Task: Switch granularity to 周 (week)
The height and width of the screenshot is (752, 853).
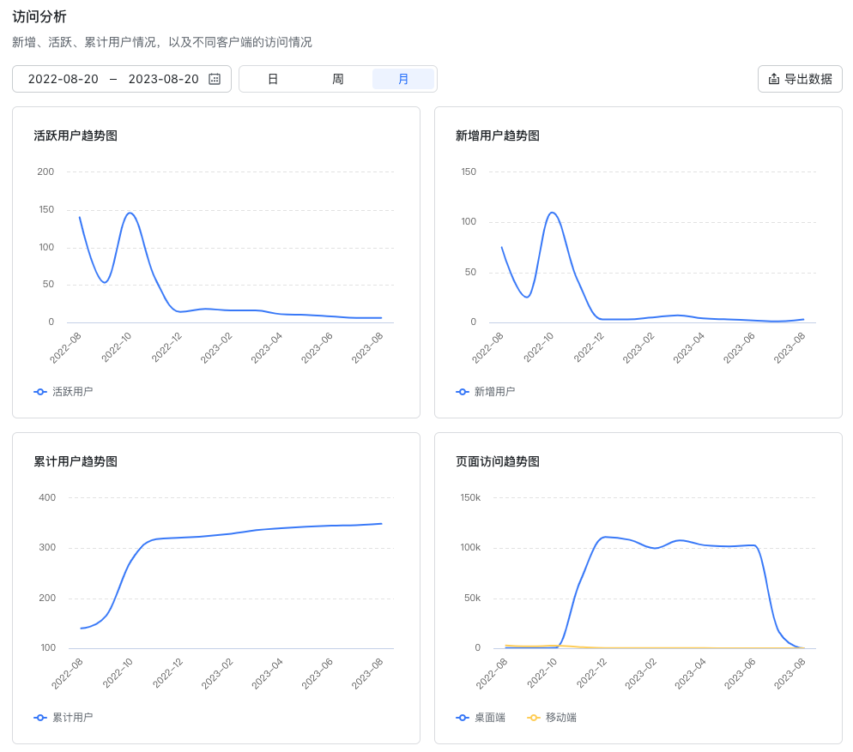Action: [338, 80]
